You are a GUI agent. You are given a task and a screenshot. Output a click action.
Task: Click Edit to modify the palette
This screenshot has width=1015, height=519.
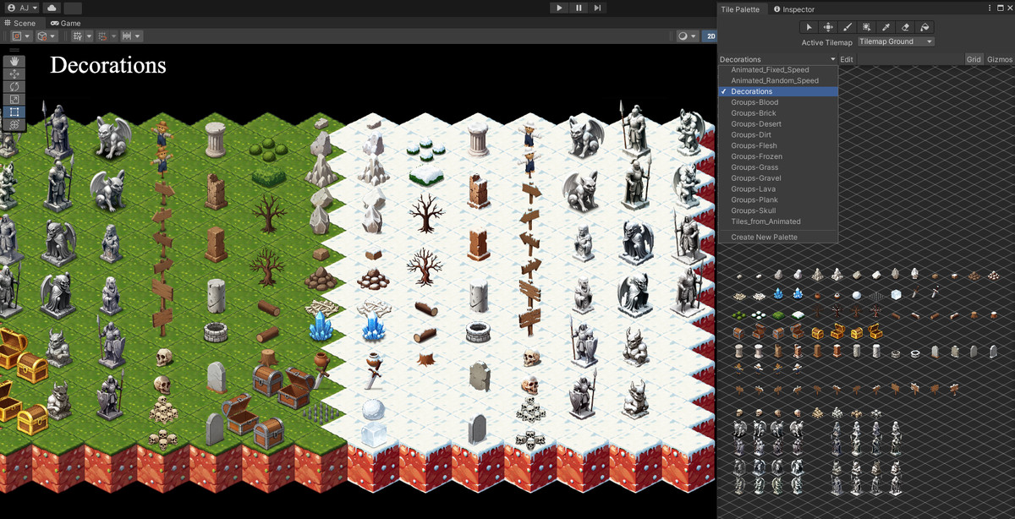pyautogui.click(x=846, y=58)
